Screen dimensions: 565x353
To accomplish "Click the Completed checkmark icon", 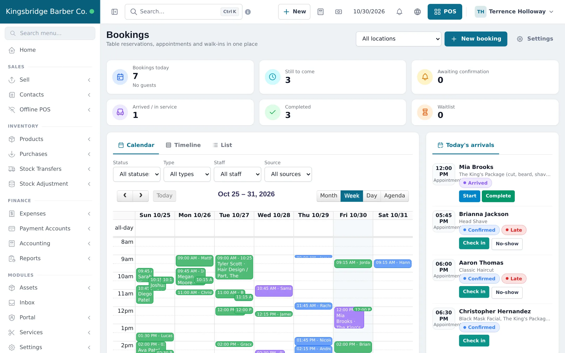I will click(x=273, y=112).
